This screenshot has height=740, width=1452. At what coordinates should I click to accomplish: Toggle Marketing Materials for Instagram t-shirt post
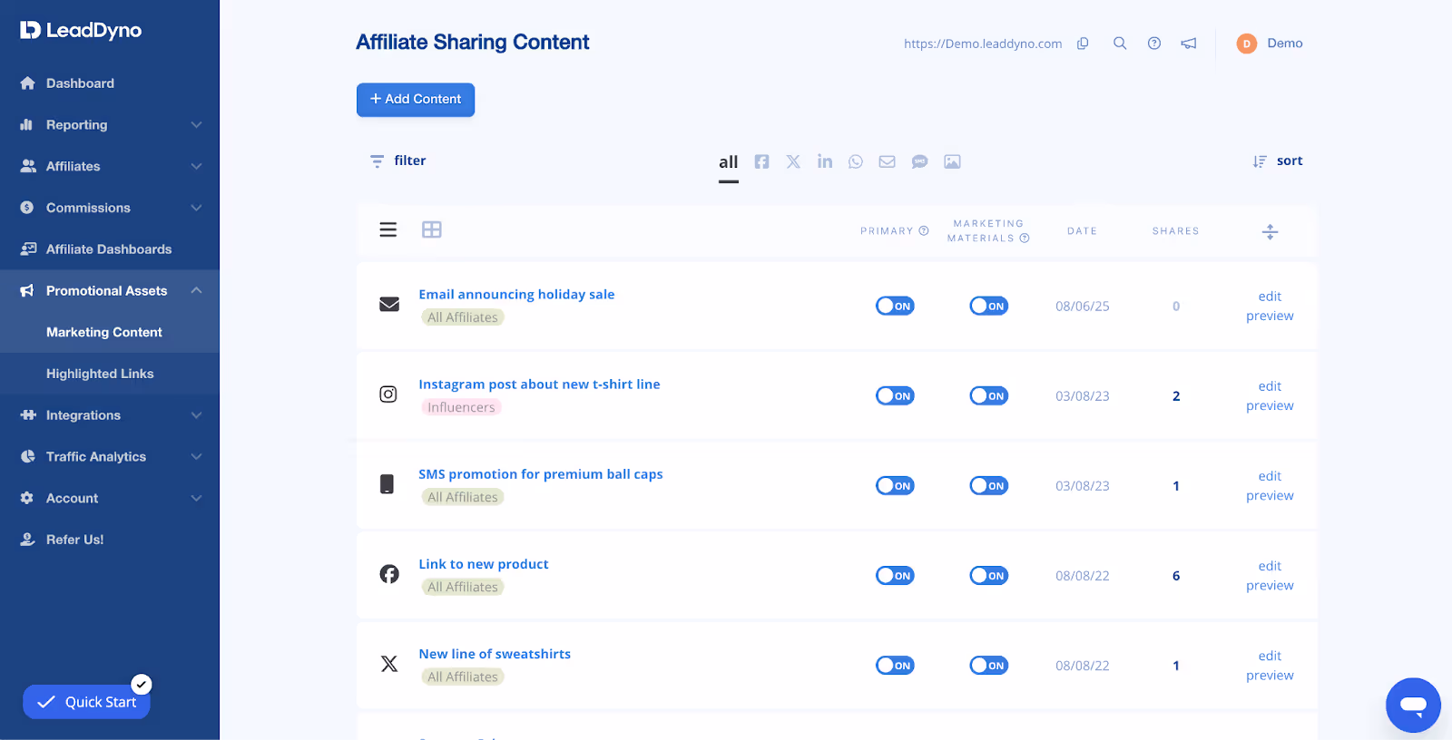coord(989,395)
